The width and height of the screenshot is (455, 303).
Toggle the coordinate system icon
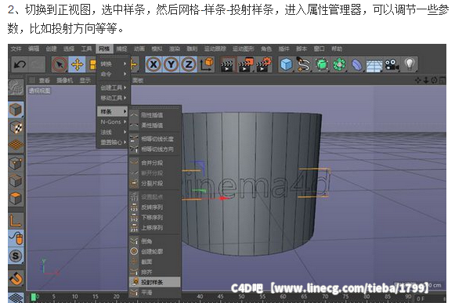click(x=207, y=64)
